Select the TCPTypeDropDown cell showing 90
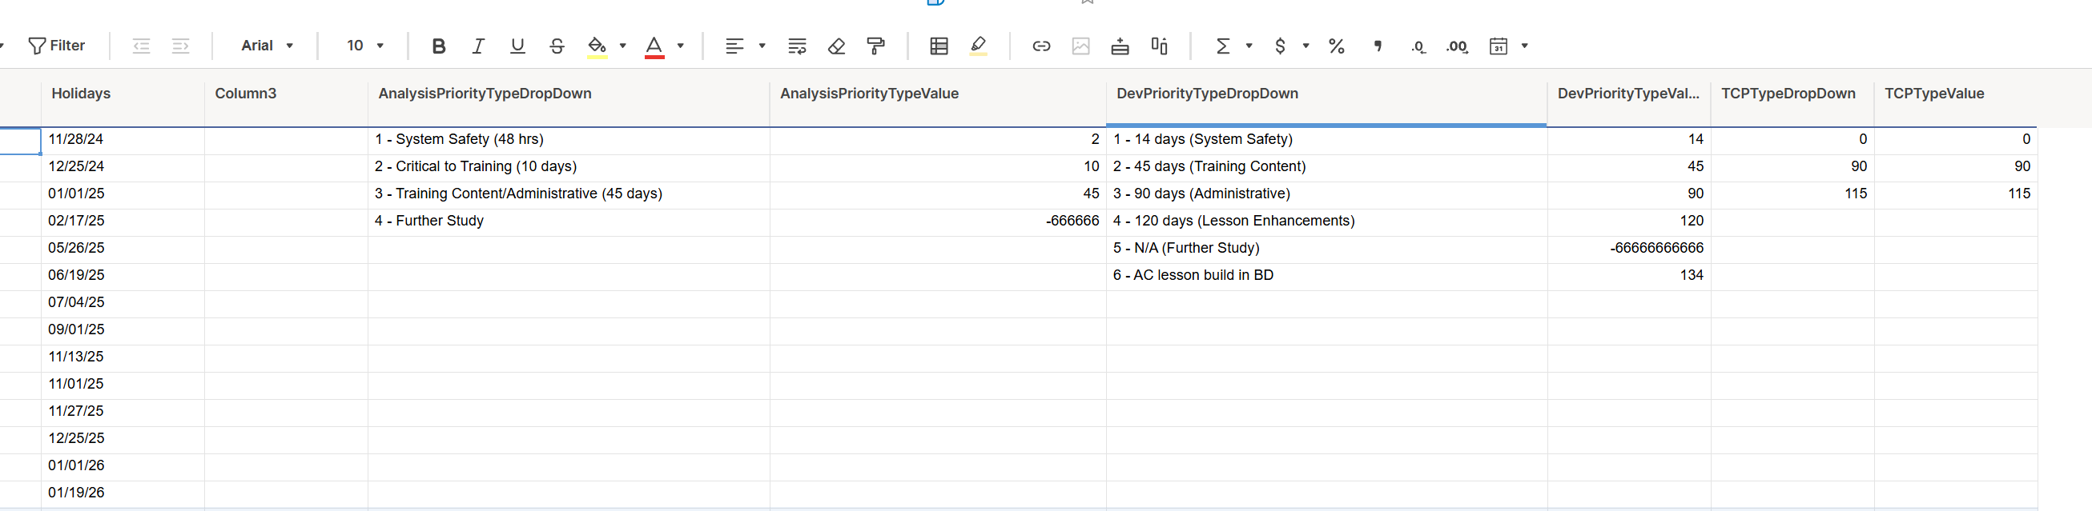 point(1792,167)
